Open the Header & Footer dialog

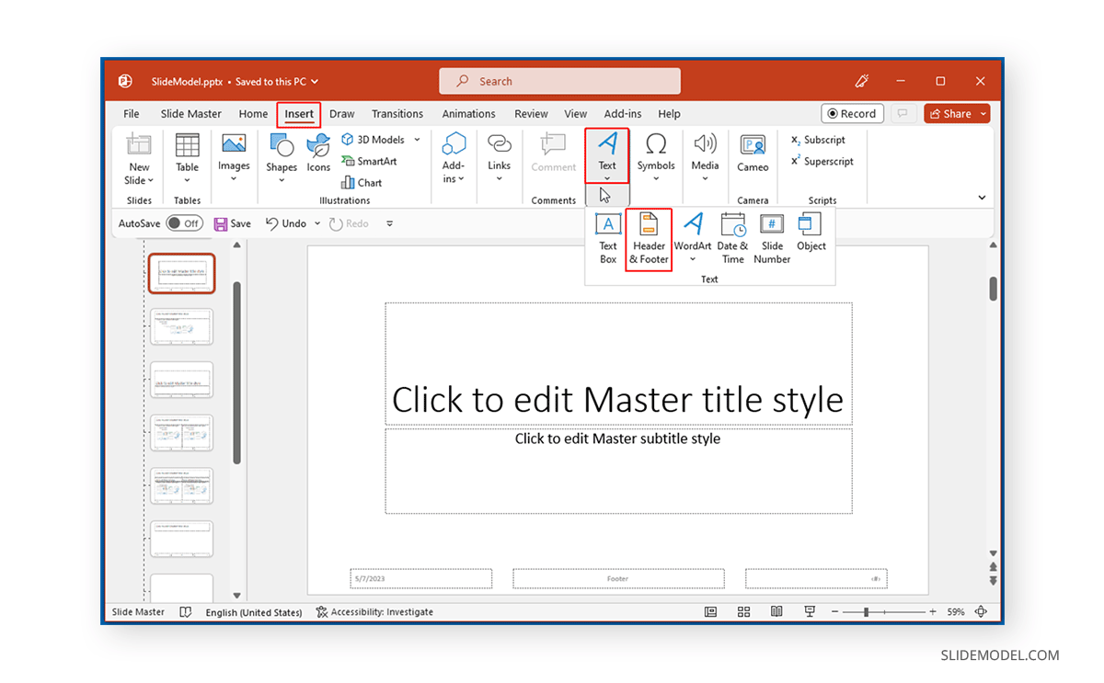(x=649, y=237)
